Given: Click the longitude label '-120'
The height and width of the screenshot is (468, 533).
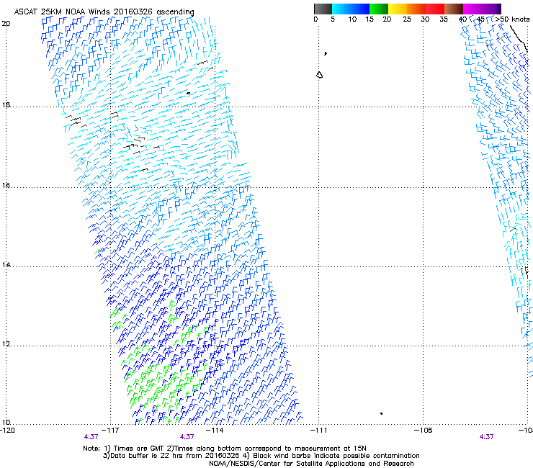Looking at the screenshot, I should (x=7, y=431).
